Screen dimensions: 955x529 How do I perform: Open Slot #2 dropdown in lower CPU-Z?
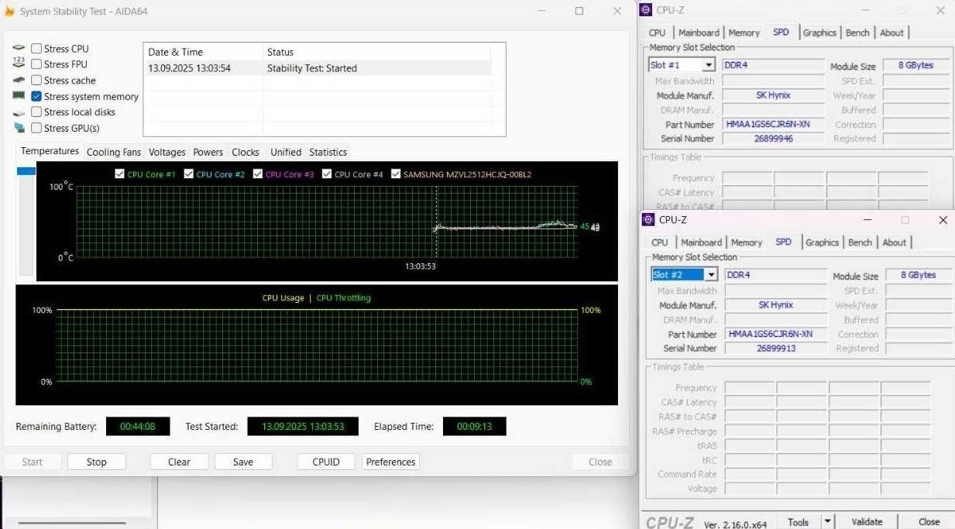pos(710,275)
